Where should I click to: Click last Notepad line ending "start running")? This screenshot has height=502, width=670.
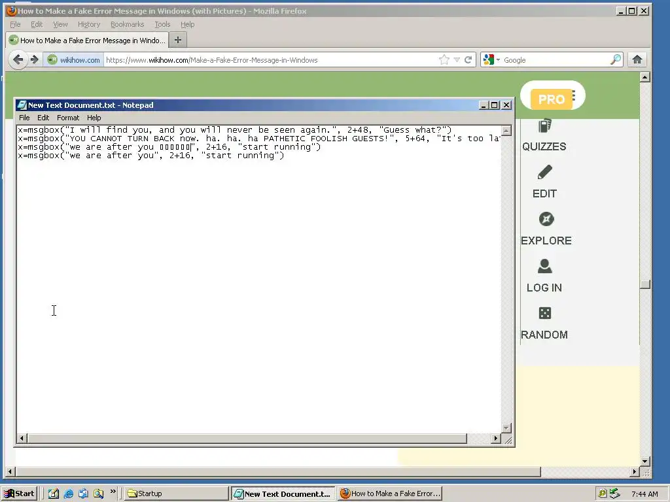tap(151, 156)
